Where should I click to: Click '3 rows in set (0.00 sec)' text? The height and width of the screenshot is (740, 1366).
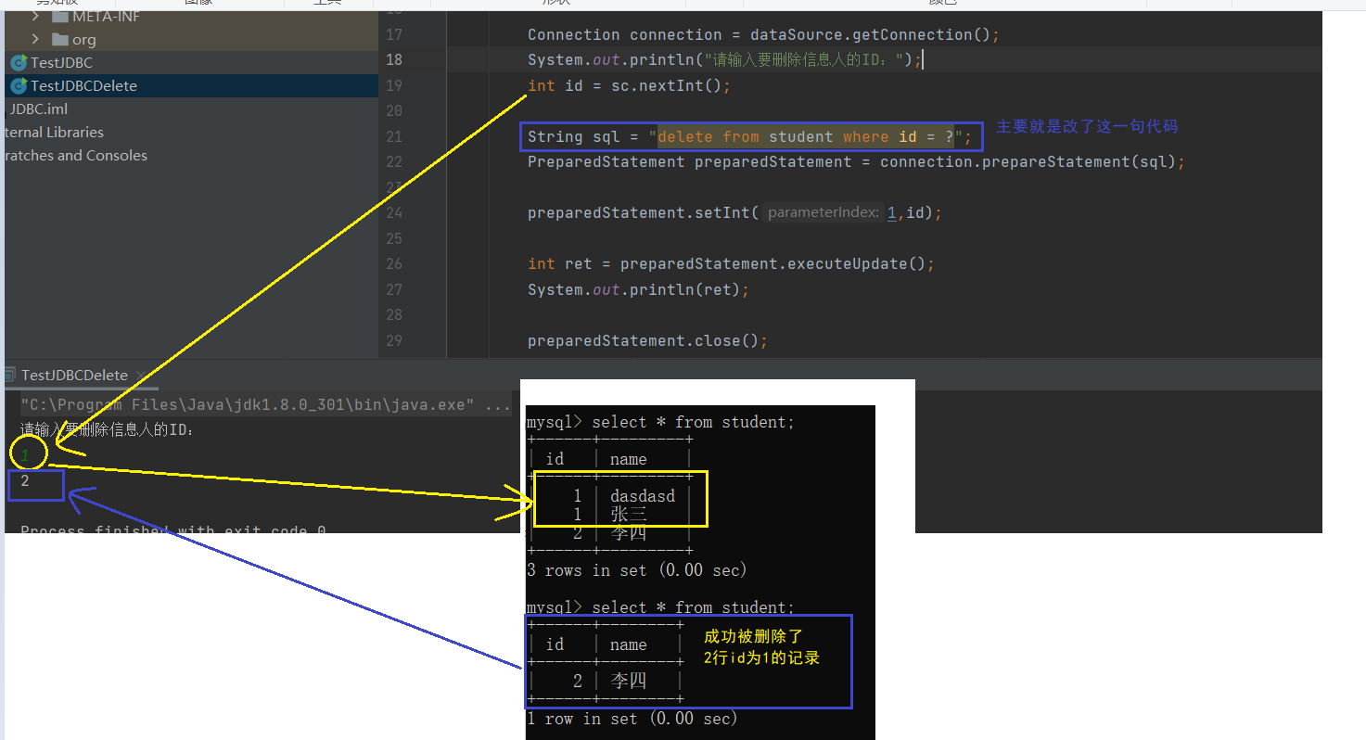click(637, 569)
